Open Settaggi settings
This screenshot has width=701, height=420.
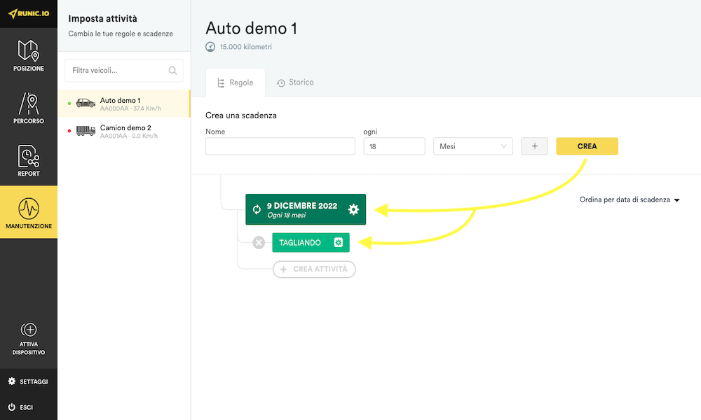coord(29,381)
